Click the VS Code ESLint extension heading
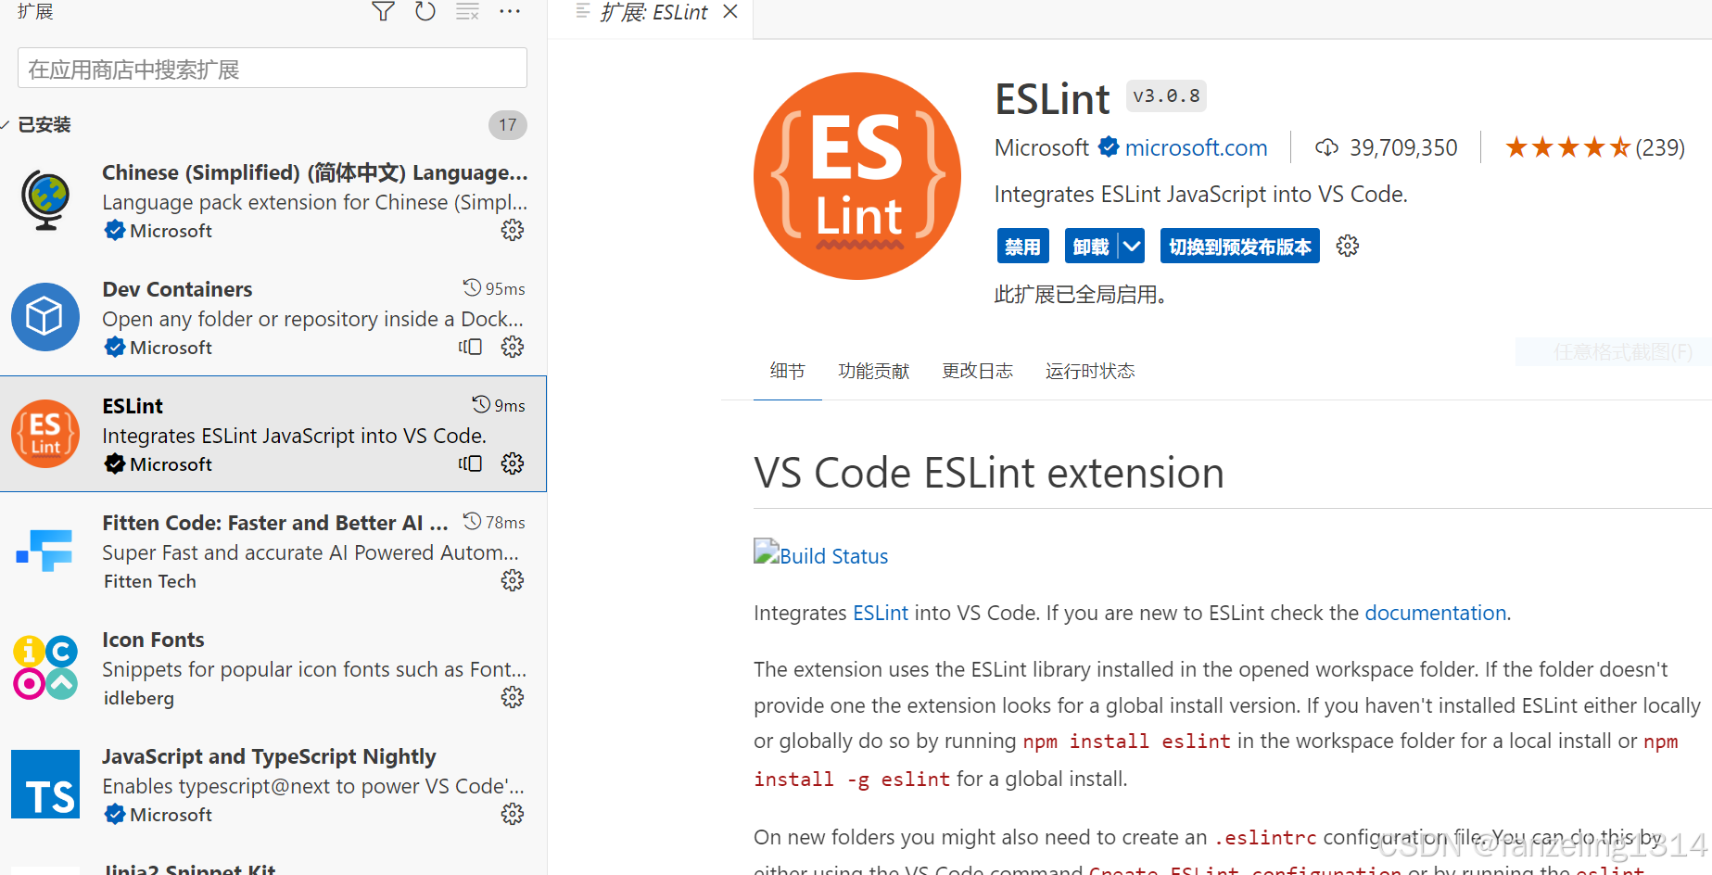Image resolution: width=1712 pixels, height=875 pixels. 989,473
